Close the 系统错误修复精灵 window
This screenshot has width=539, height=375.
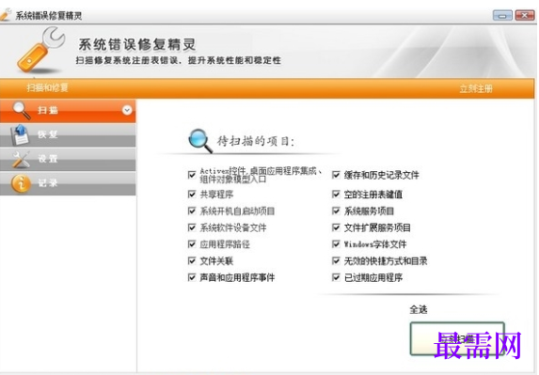(525, 15)
